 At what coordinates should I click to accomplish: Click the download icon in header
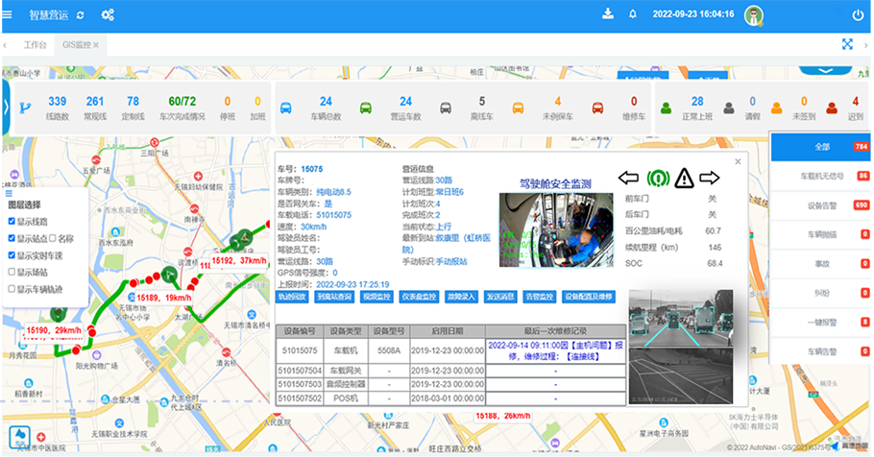click(x=607, y=14)
